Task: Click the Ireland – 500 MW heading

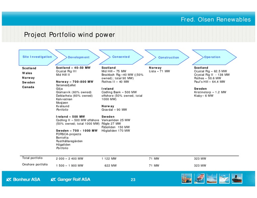Action: coord(71,116)
